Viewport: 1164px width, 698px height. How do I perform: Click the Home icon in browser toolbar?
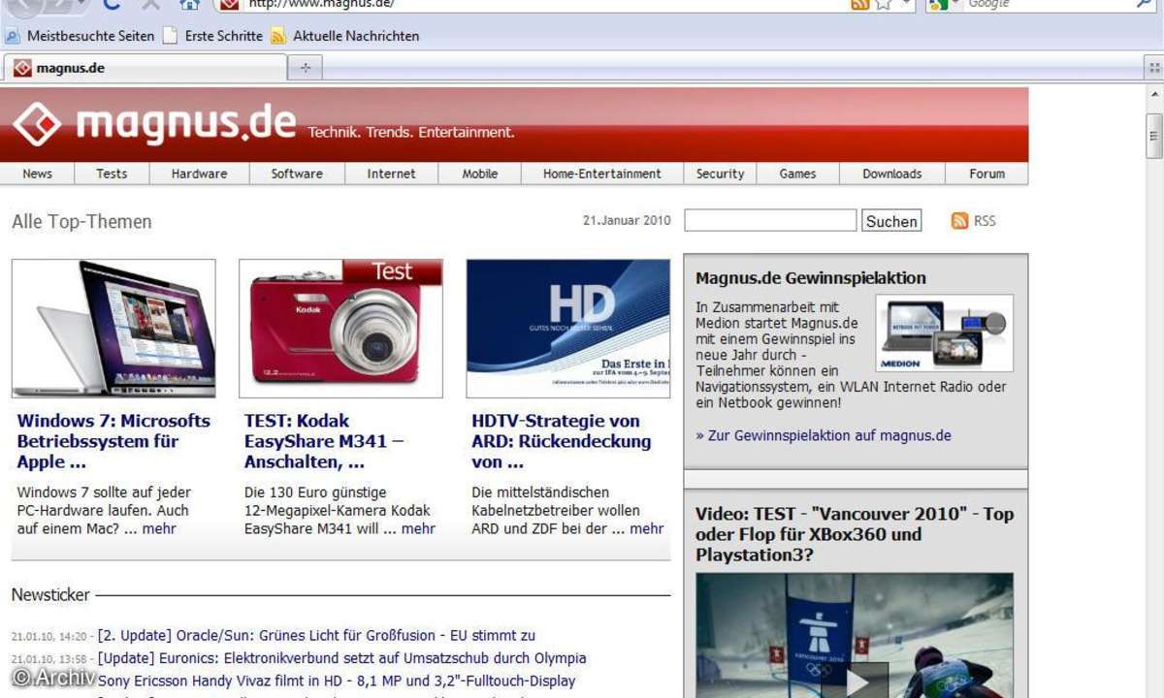[x=189, y=4]
